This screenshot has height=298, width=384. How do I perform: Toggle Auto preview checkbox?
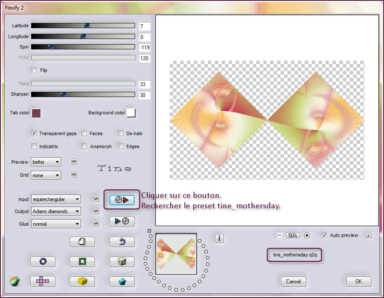pos(325,235)
